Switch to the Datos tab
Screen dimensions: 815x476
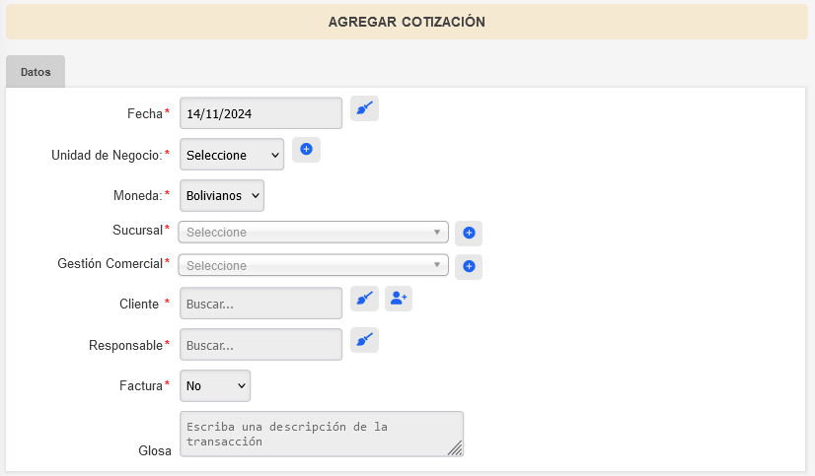[36, 72]
